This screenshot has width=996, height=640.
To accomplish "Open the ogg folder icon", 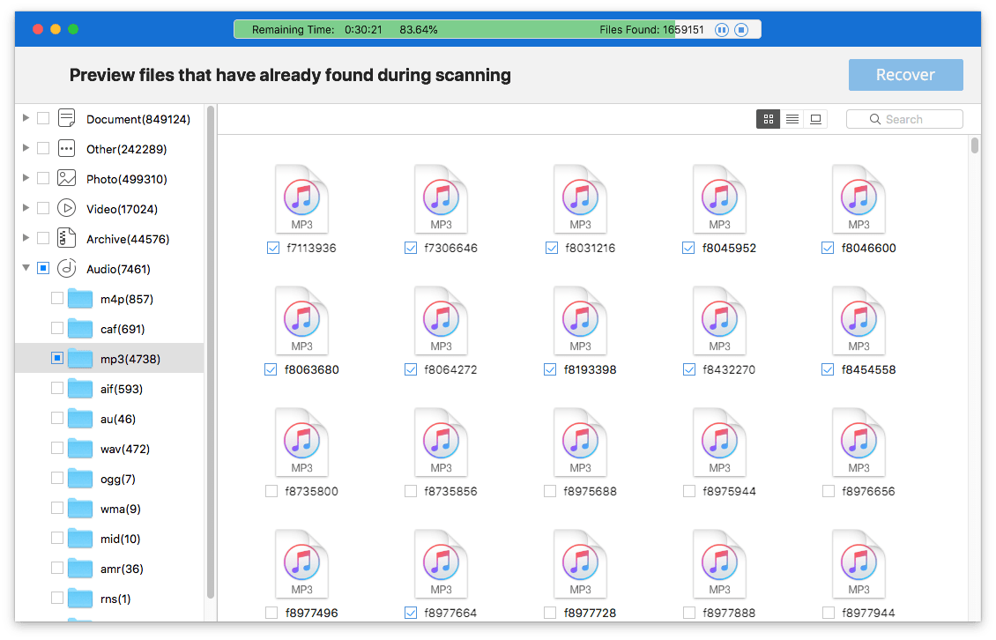I will (x=80, y=478).
